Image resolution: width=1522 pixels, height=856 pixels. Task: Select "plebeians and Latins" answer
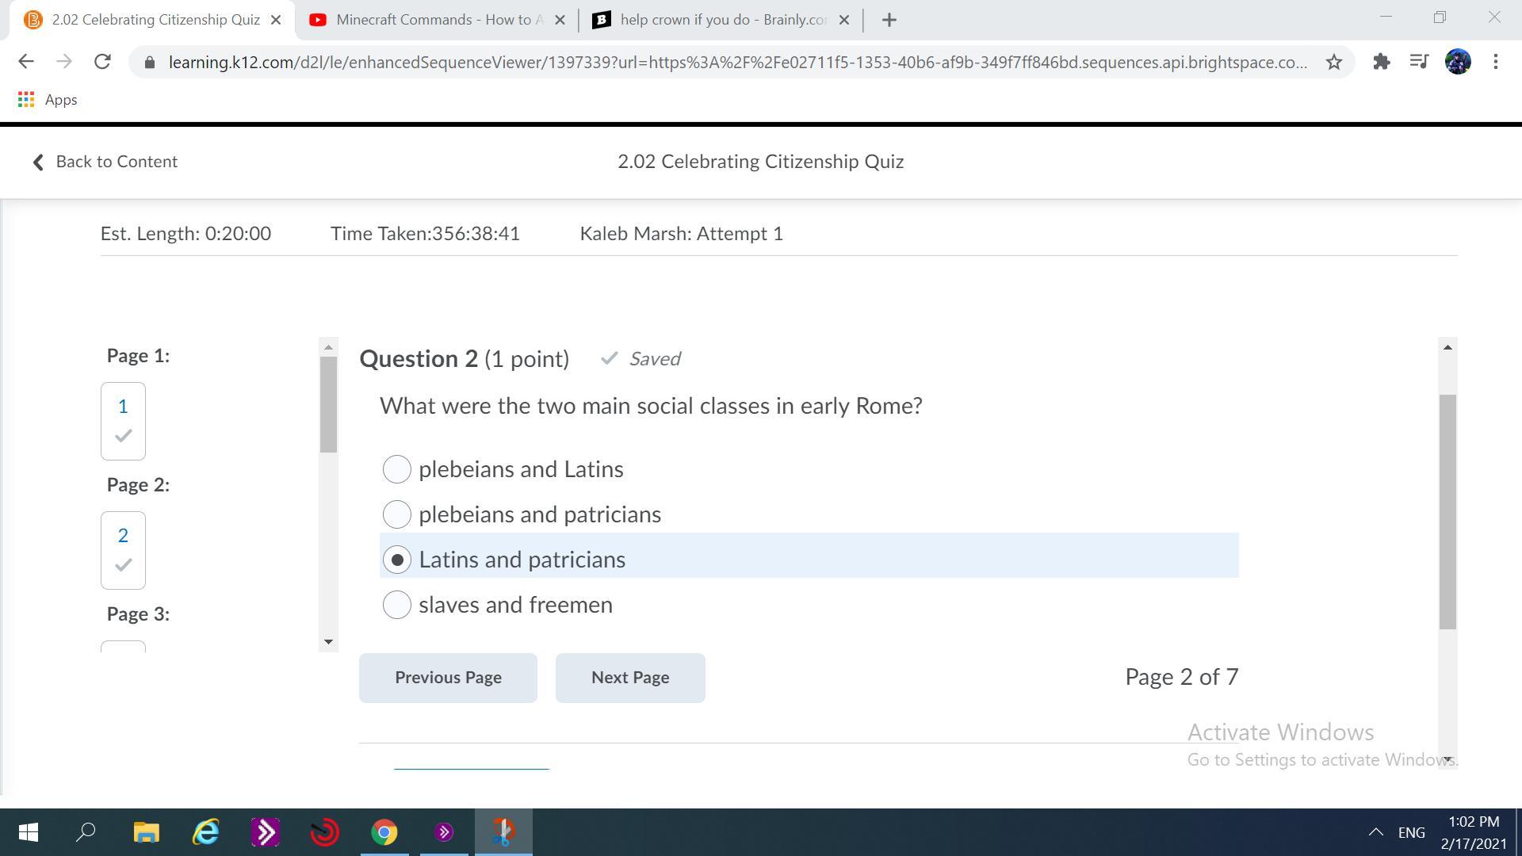coord(397,469)
